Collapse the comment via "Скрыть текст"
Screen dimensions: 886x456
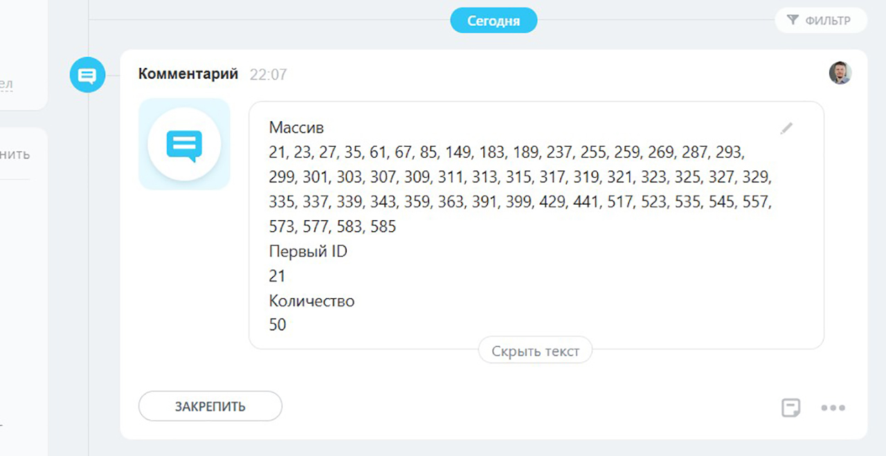(x=535, y=351)
